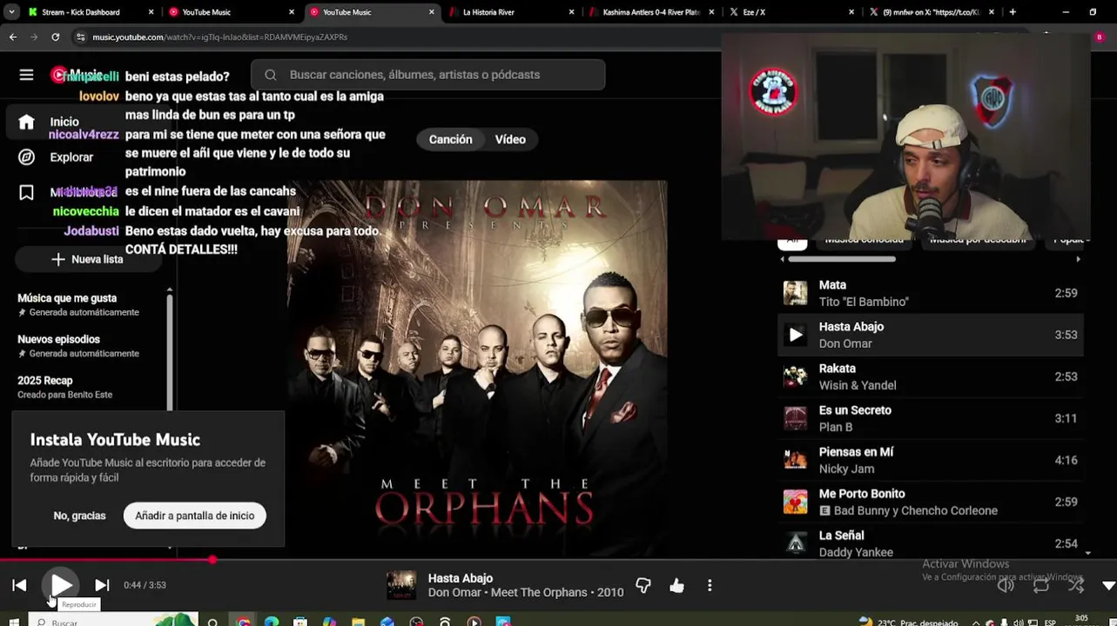Screen dimensions: 1117x626
Task: View site information icon in address bar
Action: (80, 37)
